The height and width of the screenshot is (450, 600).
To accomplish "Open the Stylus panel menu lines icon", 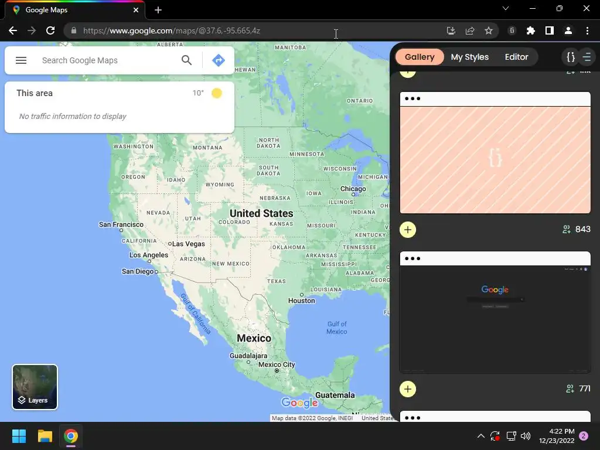I will (587, 57).
